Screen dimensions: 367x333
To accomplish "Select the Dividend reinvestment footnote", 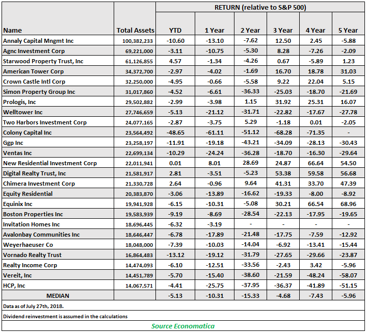I will [65, 316].
